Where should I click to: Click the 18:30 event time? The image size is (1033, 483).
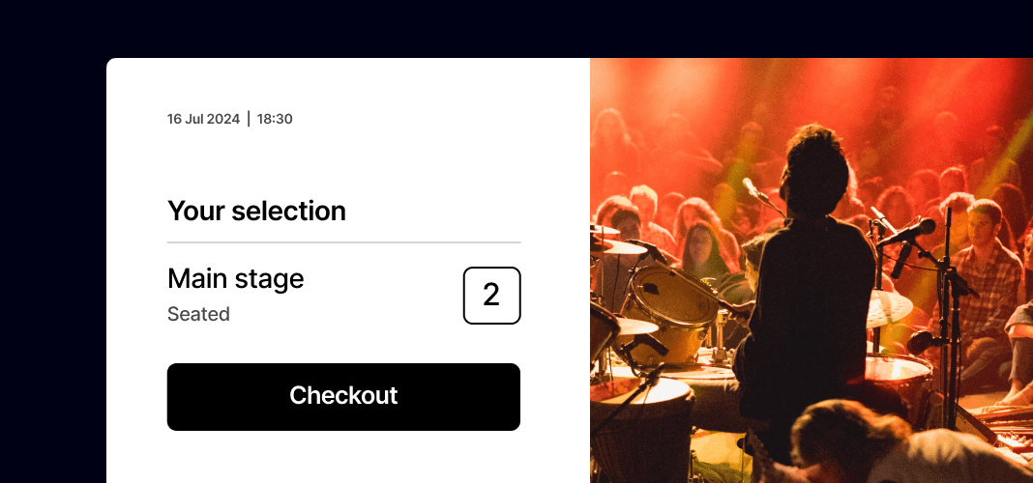click(x=275, y=119)
